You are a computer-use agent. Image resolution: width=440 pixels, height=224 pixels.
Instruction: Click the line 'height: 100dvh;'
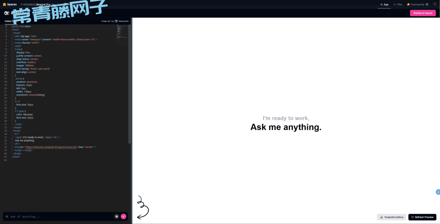(25, 65)
